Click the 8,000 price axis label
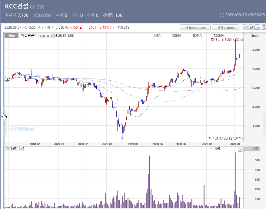The image size is (266, 209). (x=256, y=50)
